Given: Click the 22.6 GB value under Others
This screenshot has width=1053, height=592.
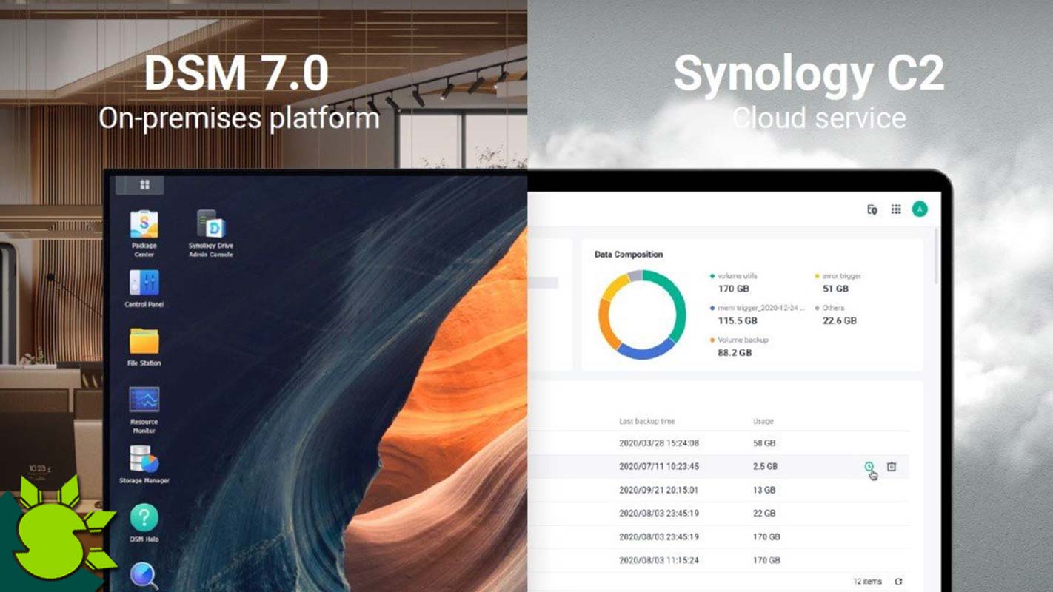Looking at the screenshot, I should (839, 321).
